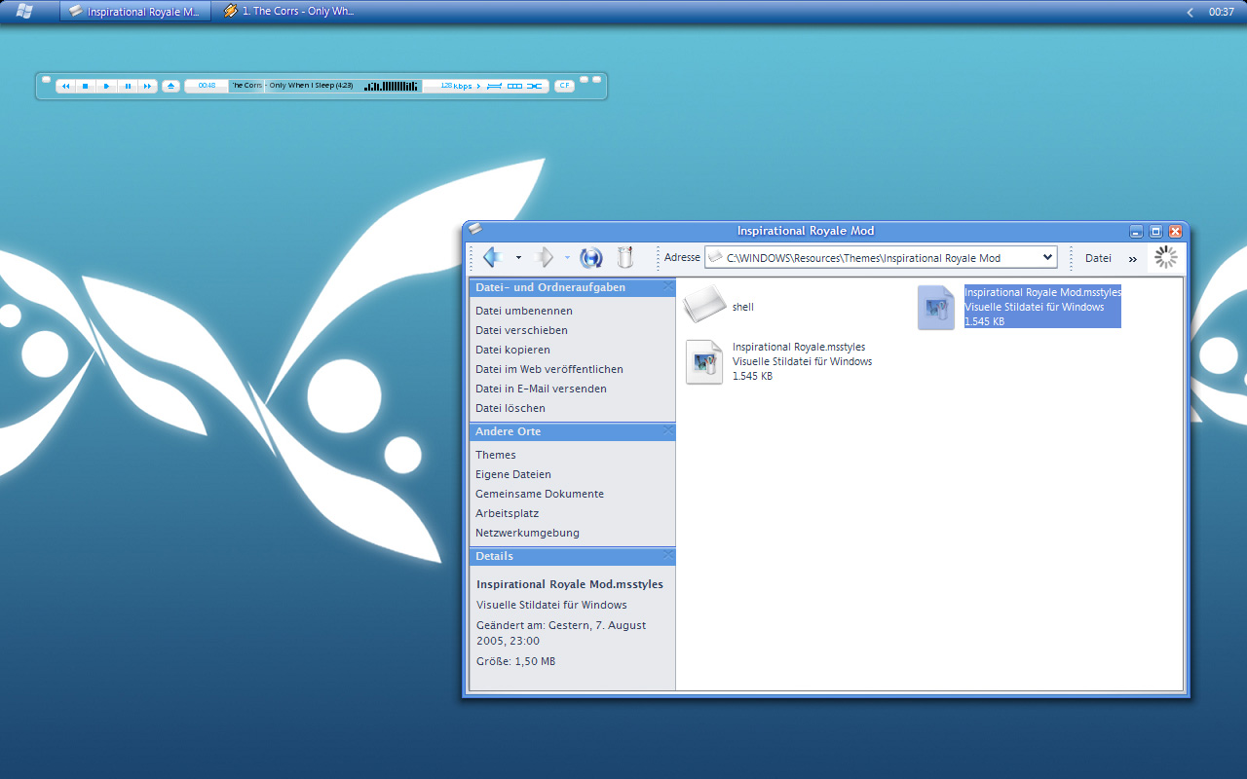This screenshot has height=779, width=1247.
Task: Click 'Inspirational Royale.msstyles' file name text
Action: click(799, 347)
